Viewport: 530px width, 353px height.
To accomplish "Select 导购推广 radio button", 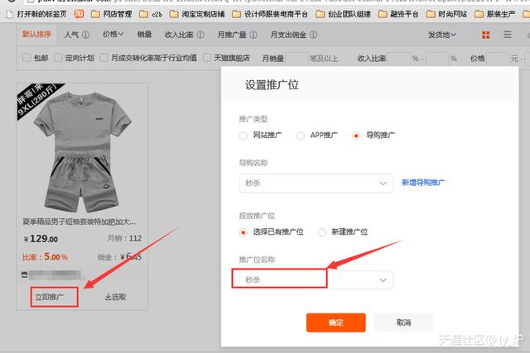I will coord(356,136).
